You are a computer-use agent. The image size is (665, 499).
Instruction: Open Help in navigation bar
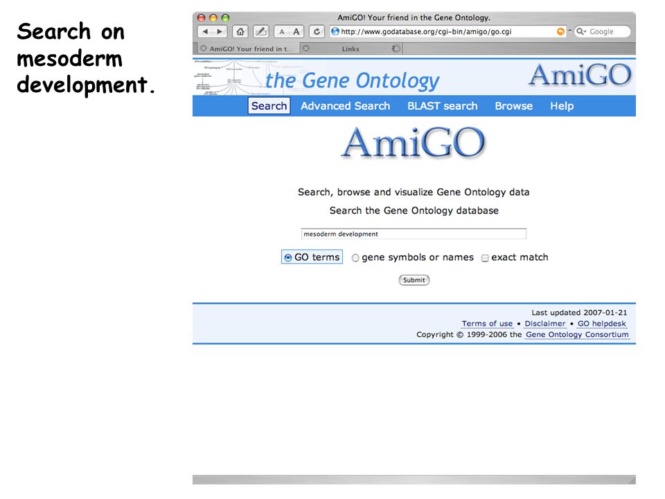562,105
